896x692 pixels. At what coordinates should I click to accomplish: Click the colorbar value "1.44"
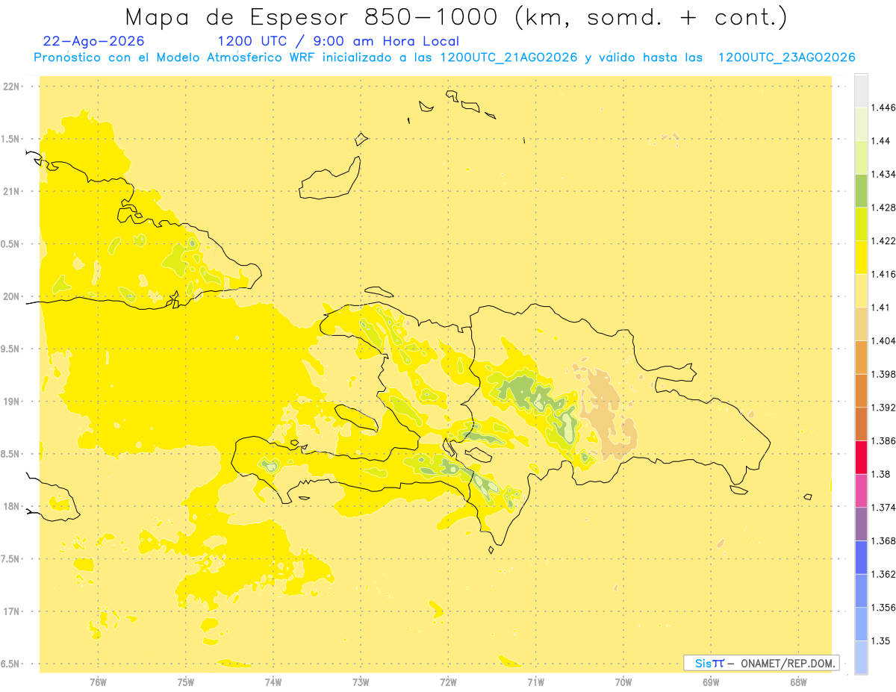pyautogui.click(x=880, y=140)
